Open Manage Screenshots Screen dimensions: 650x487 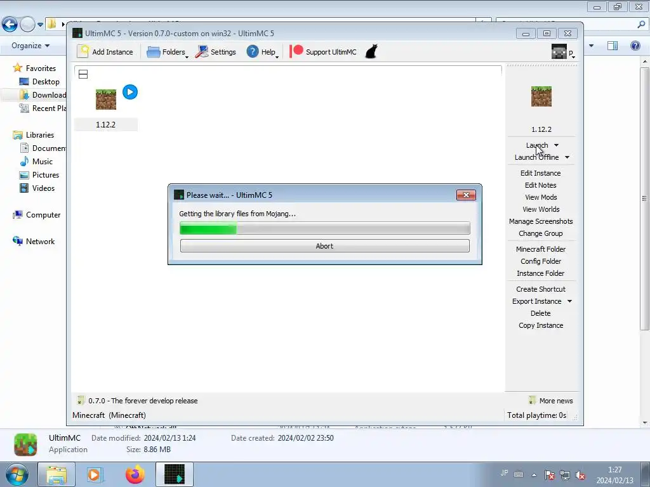click(x=541, y=221)
